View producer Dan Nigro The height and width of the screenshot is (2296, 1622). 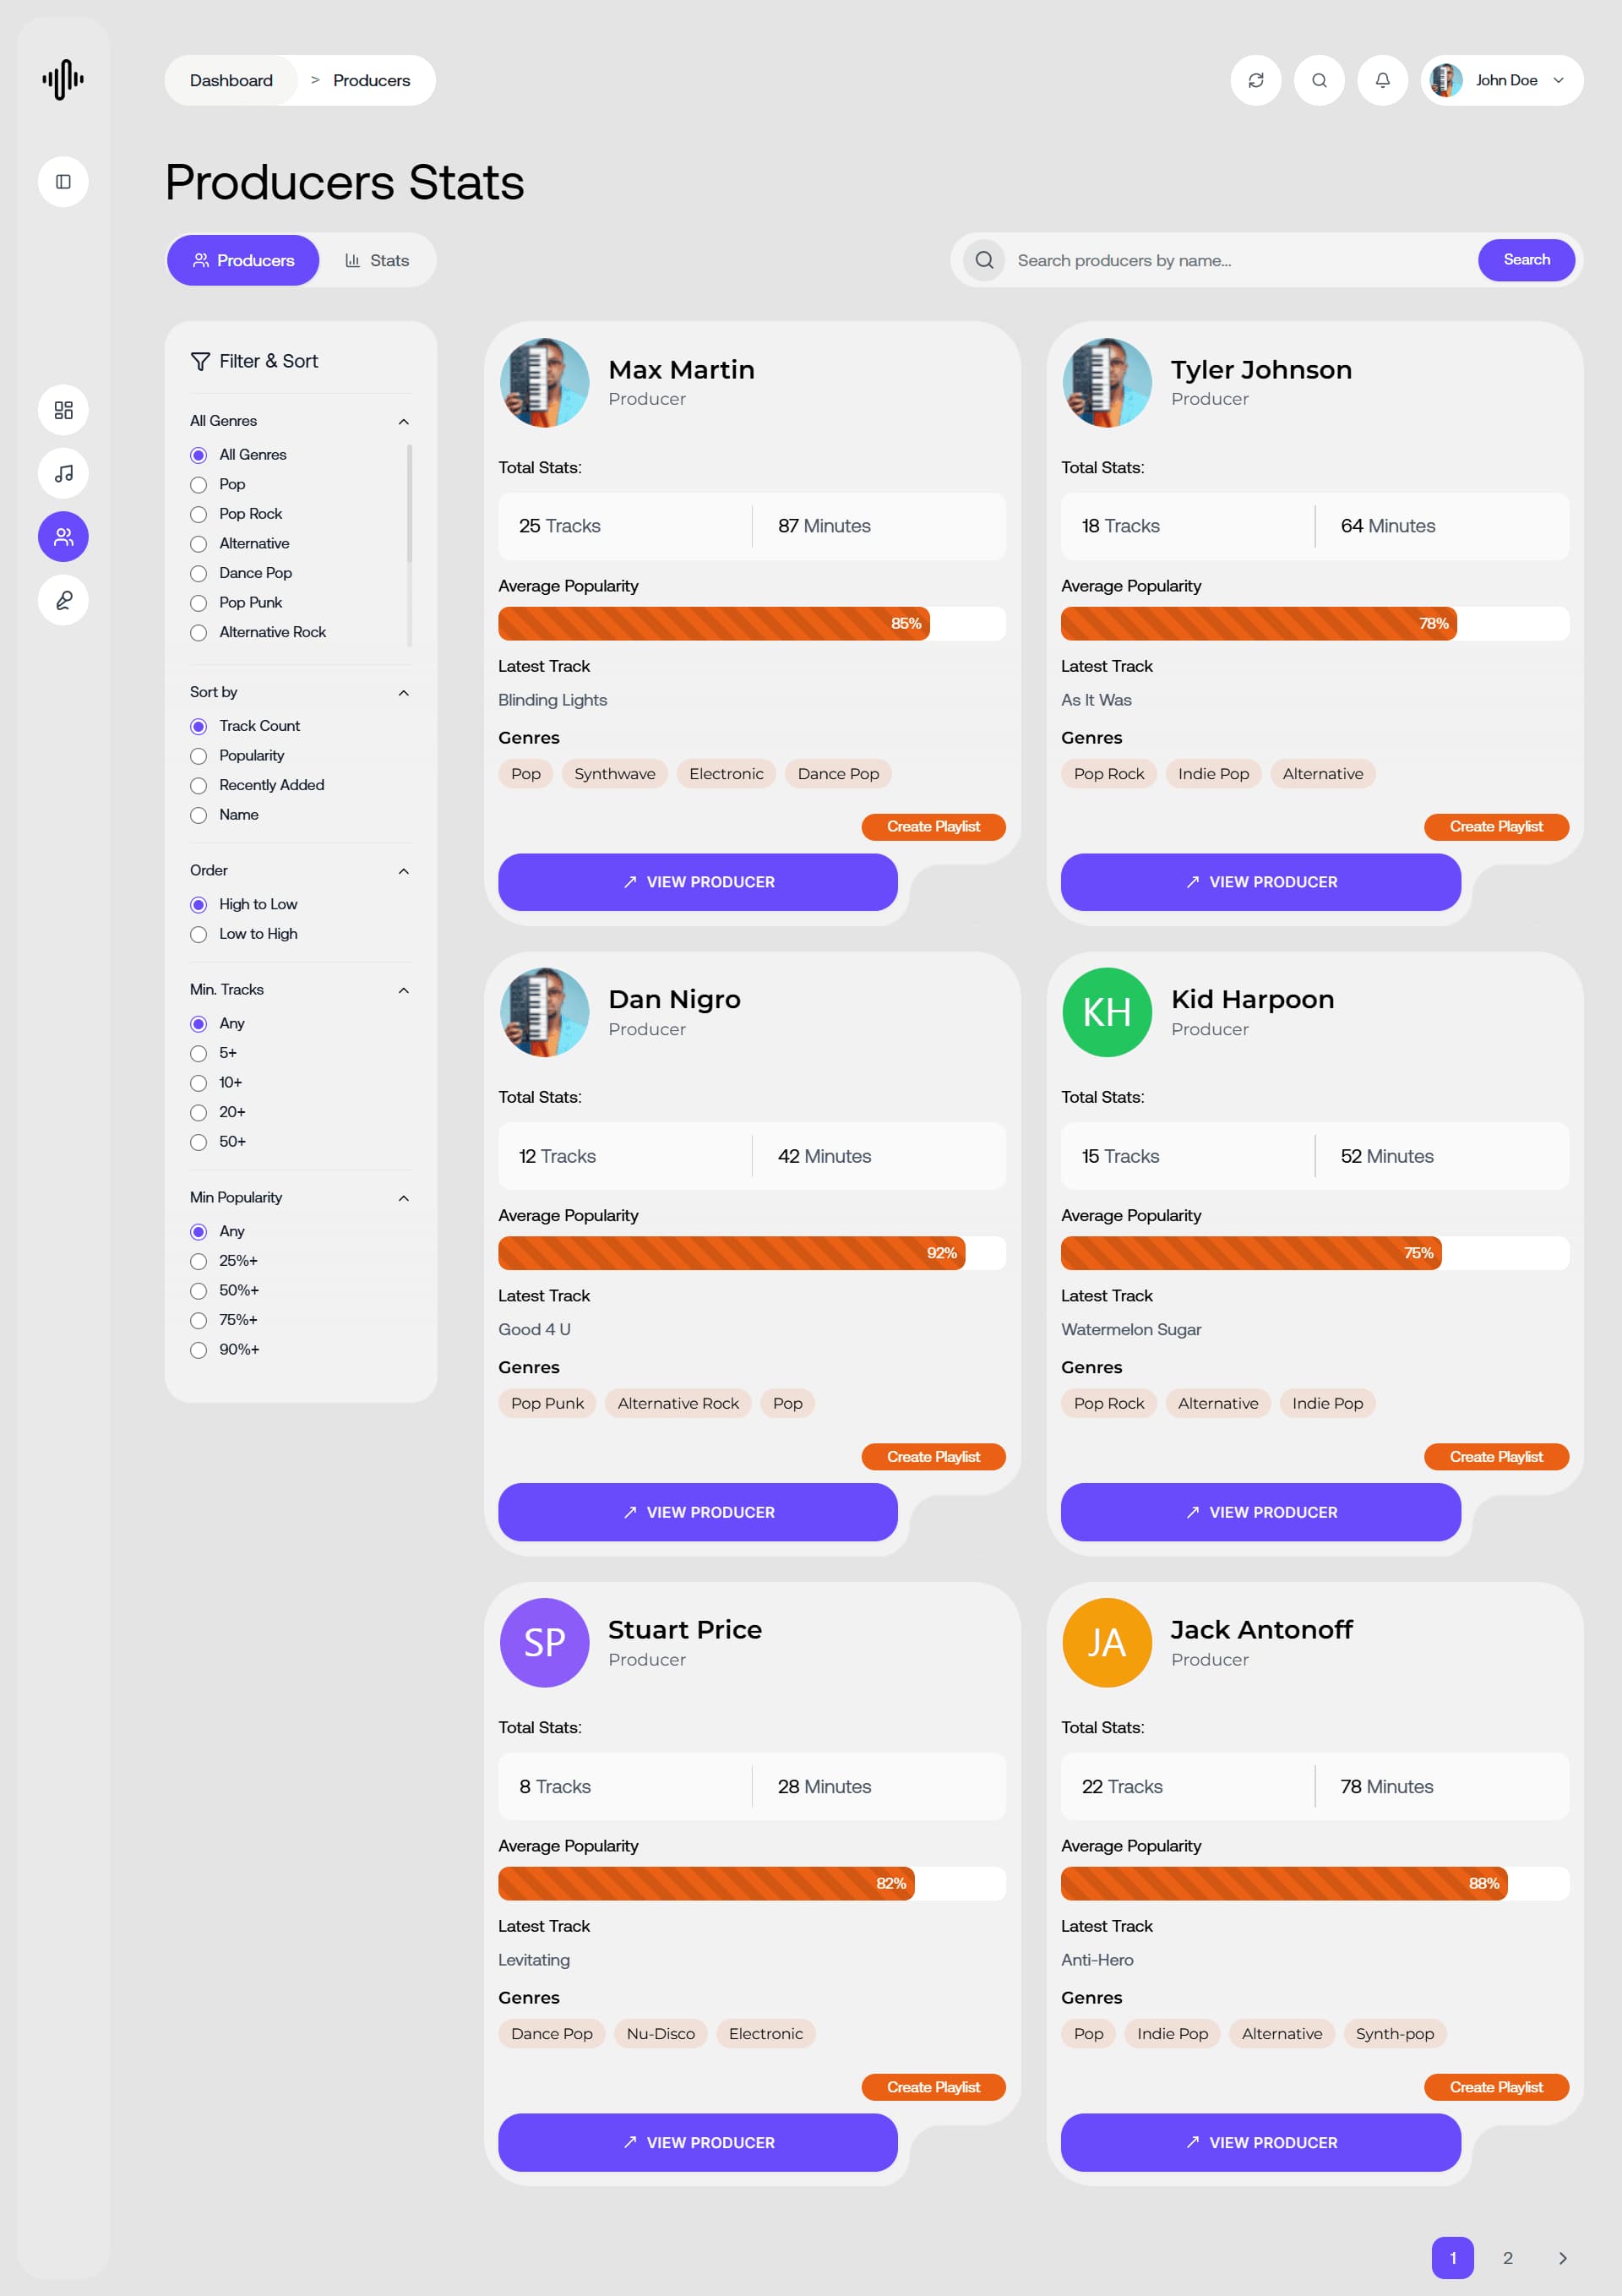[x=697, y=1511]
